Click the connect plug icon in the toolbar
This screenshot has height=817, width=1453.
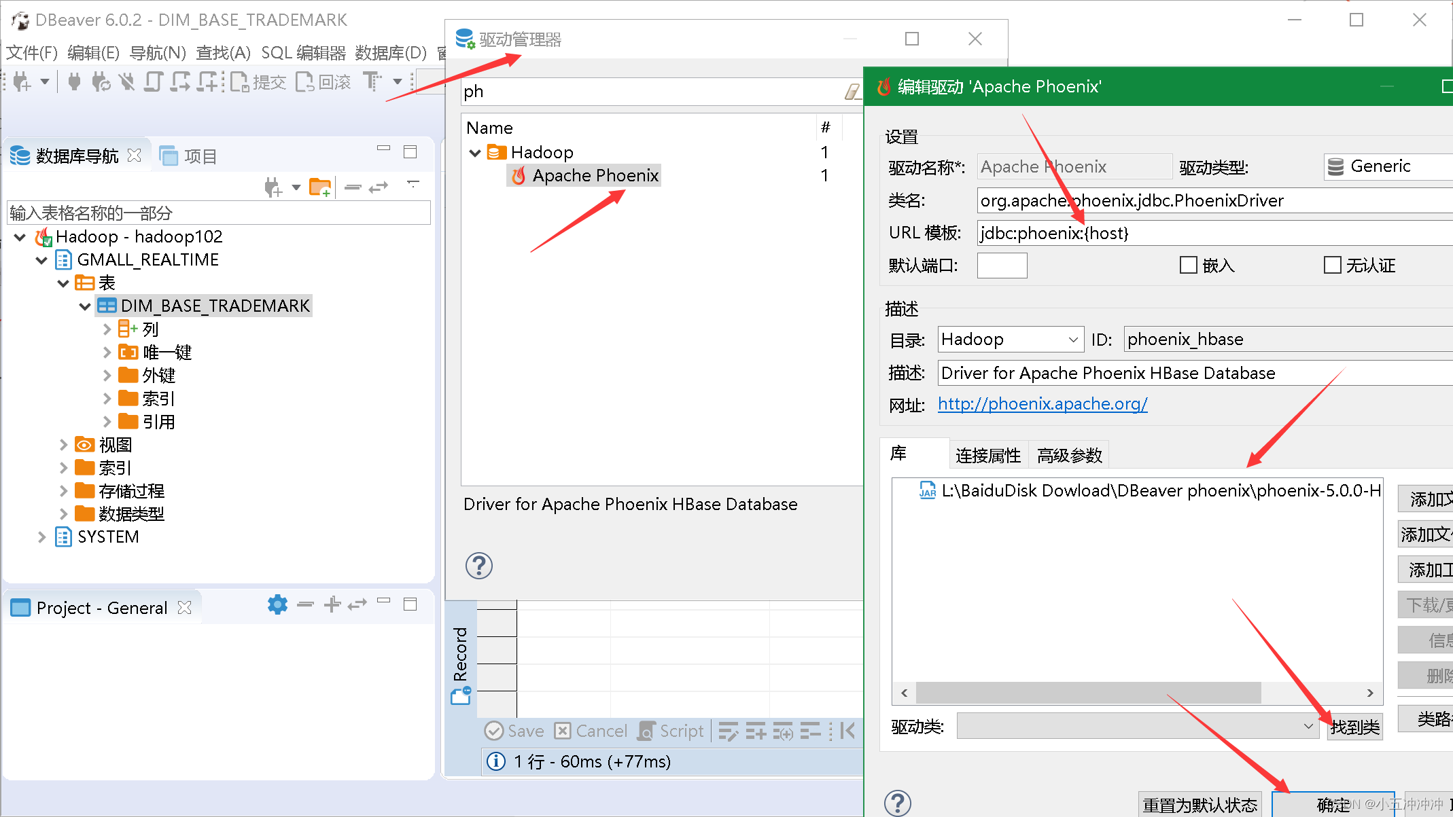click(74, 82)
